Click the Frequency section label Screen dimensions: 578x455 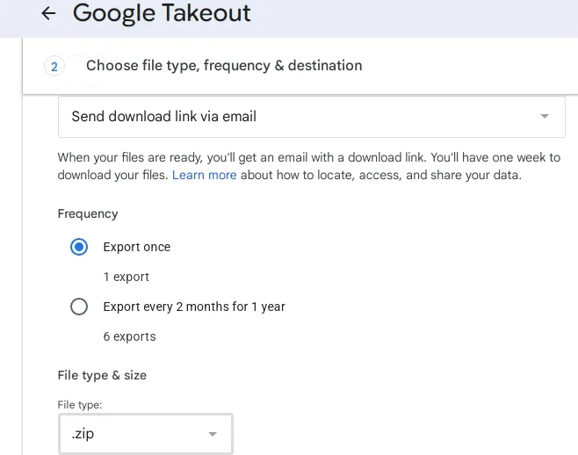coord(88,213)
